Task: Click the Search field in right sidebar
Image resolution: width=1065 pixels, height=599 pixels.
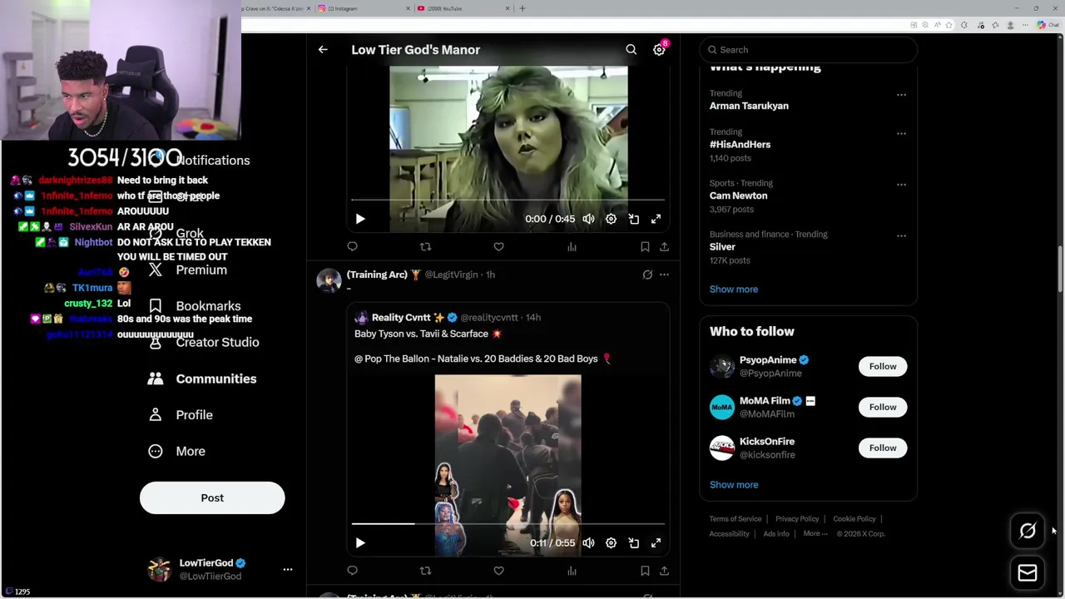Action: 808,50
